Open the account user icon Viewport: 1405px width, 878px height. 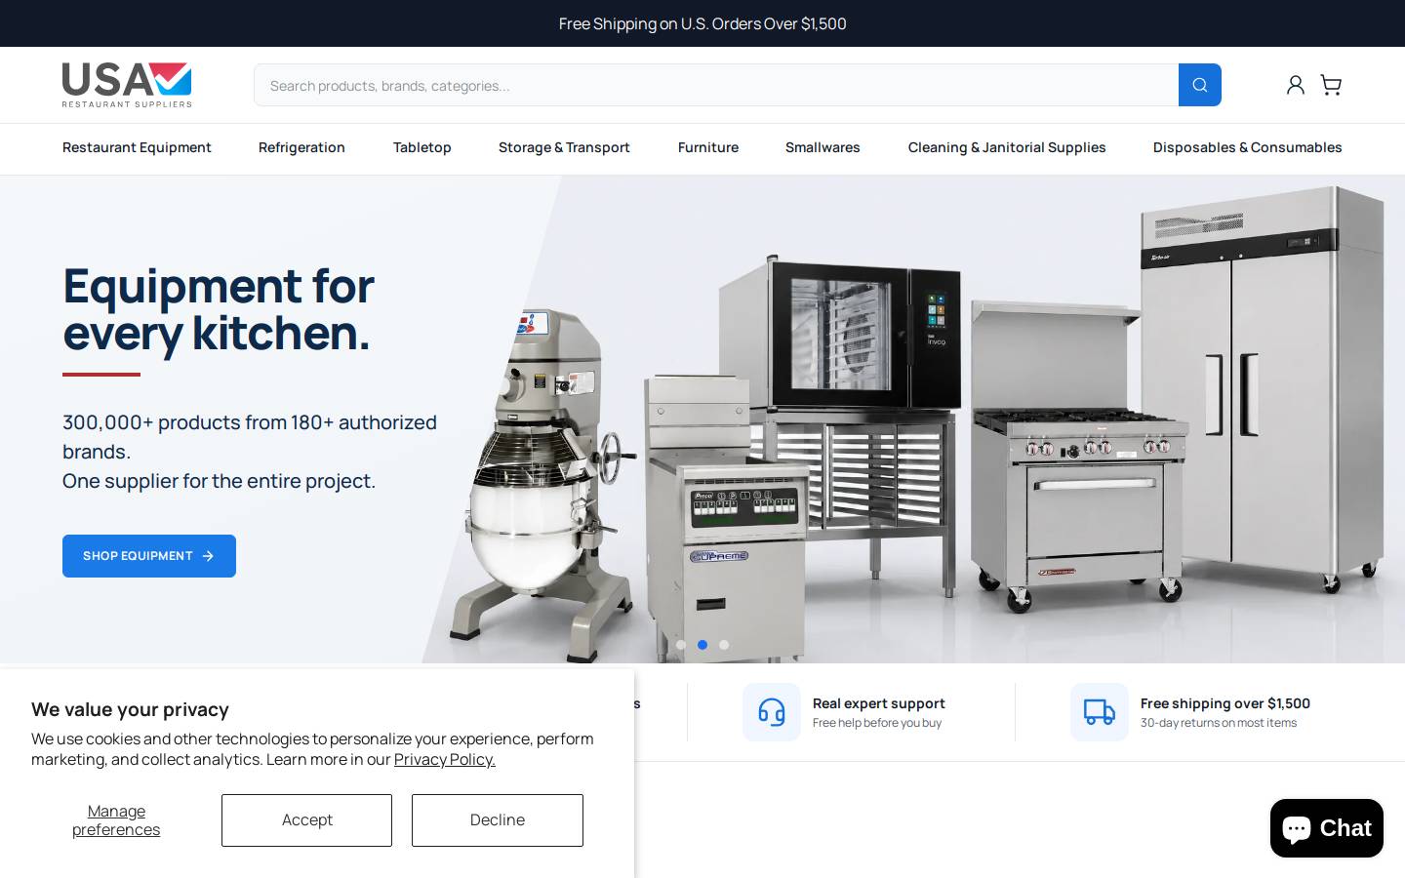point(1295,85)
